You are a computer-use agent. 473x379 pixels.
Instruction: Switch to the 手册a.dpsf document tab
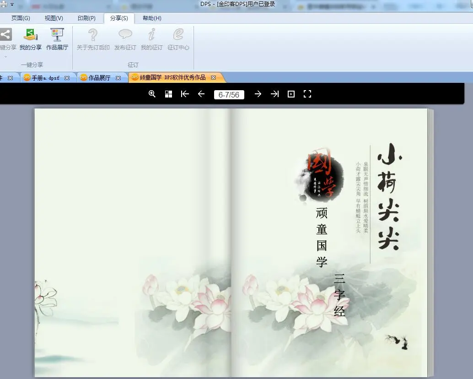(x=45, y=78)
